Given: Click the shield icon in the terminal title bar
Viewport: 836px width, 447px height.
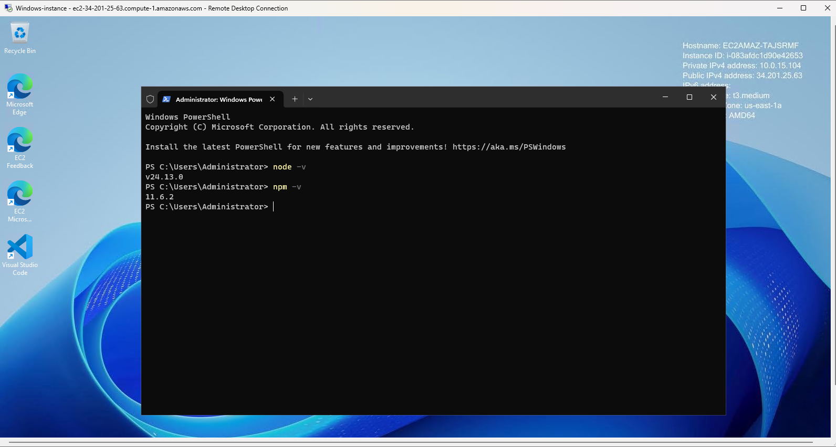Looking at the screenshot, I should coord(150,99).
